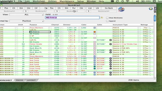The height and width of the screenshot is (91, 162).
Task: Open the Wi-Fi menu bar icon
Action: [128, 1]
